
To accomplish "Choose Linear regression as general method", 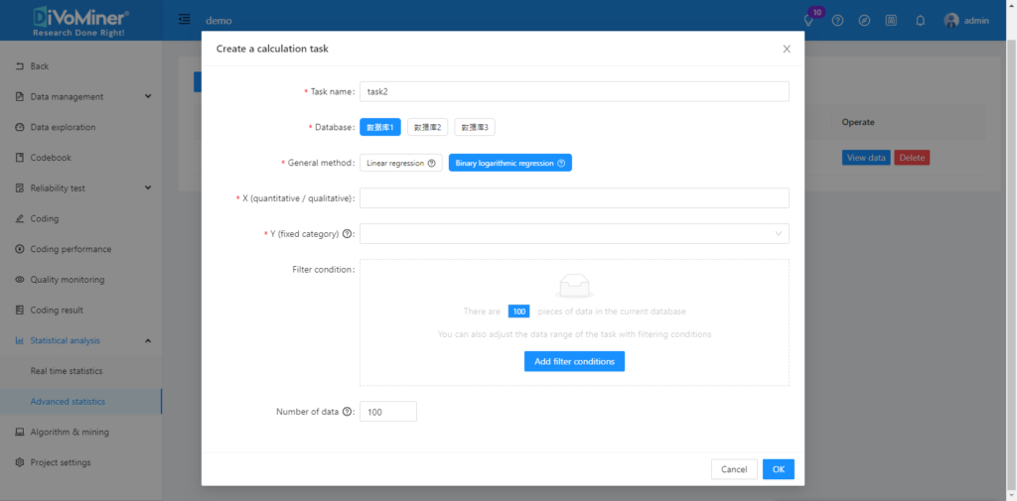I will coord(400,163).
